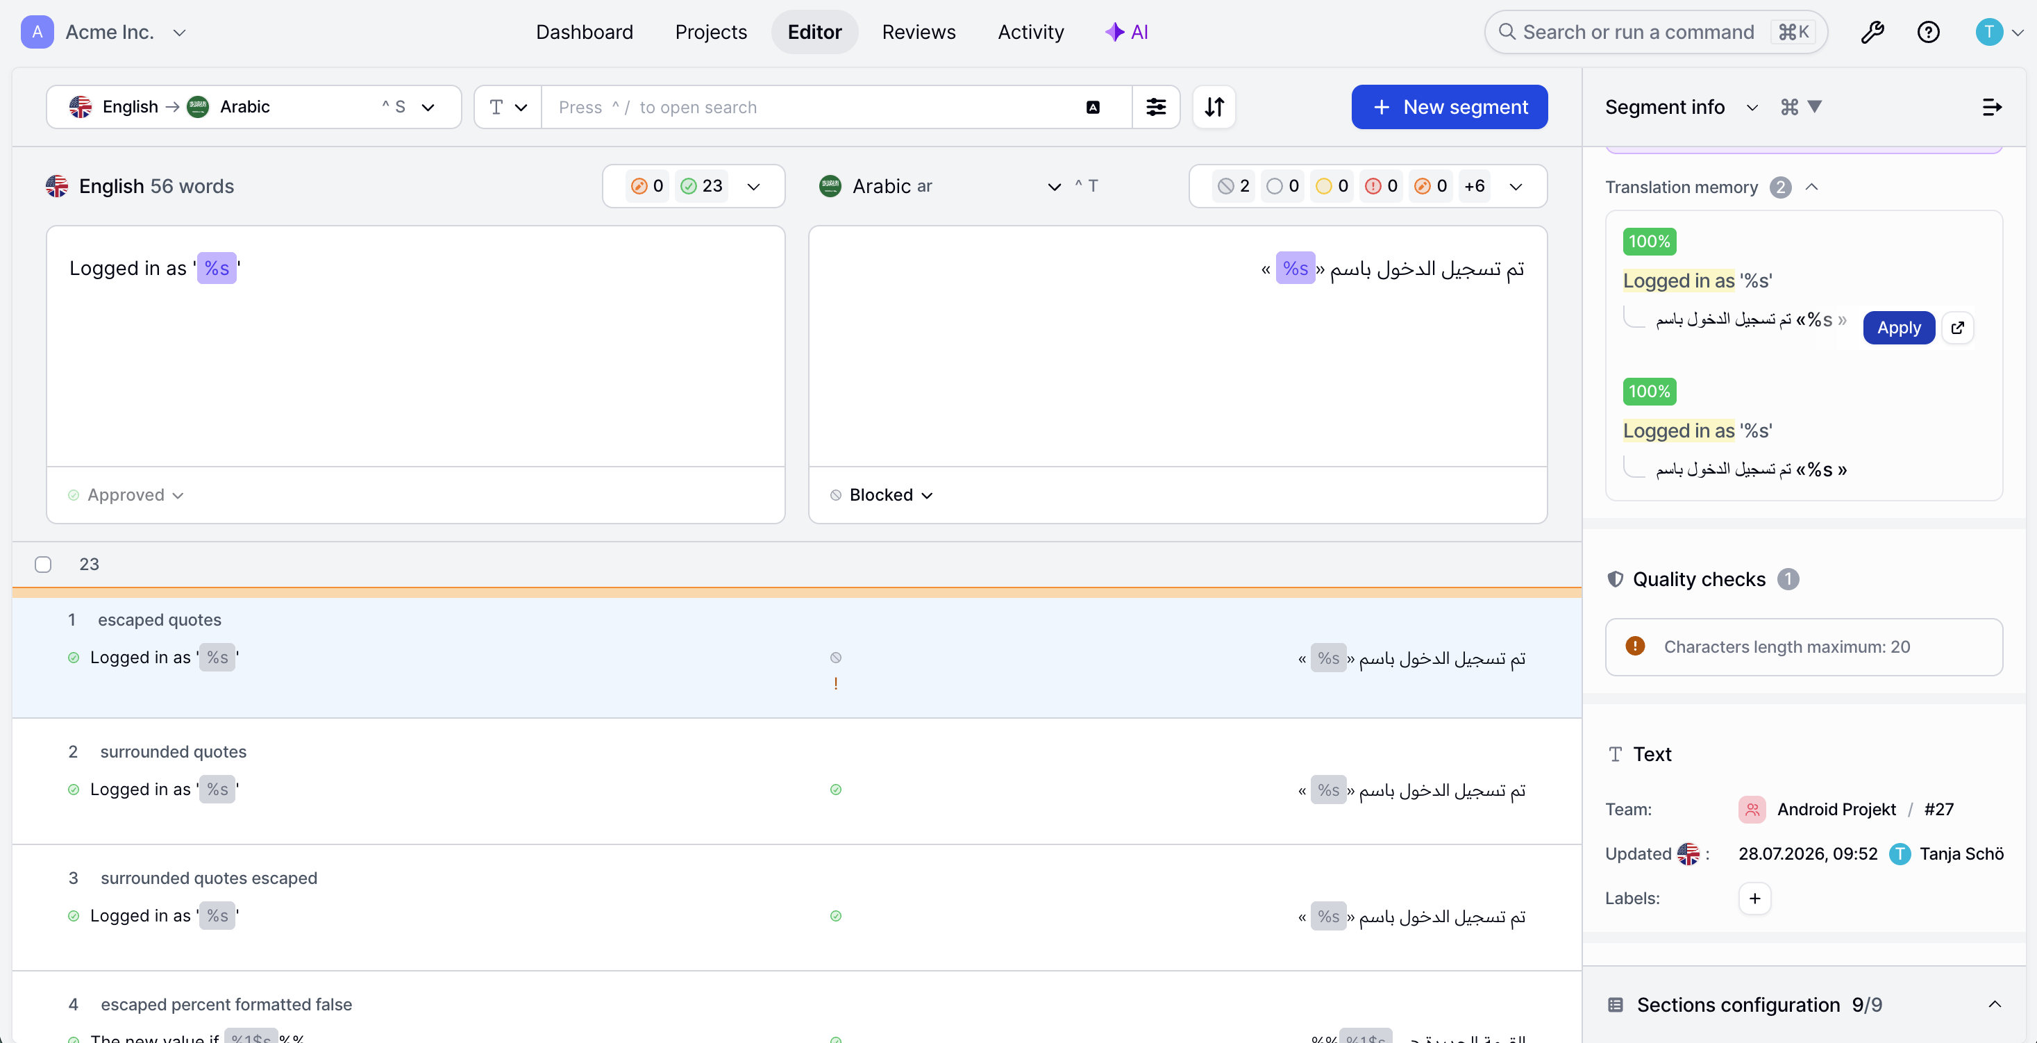The image size is (2037, 1043).
Task: Open the source status counts dropdown
Action: point(753,187)
